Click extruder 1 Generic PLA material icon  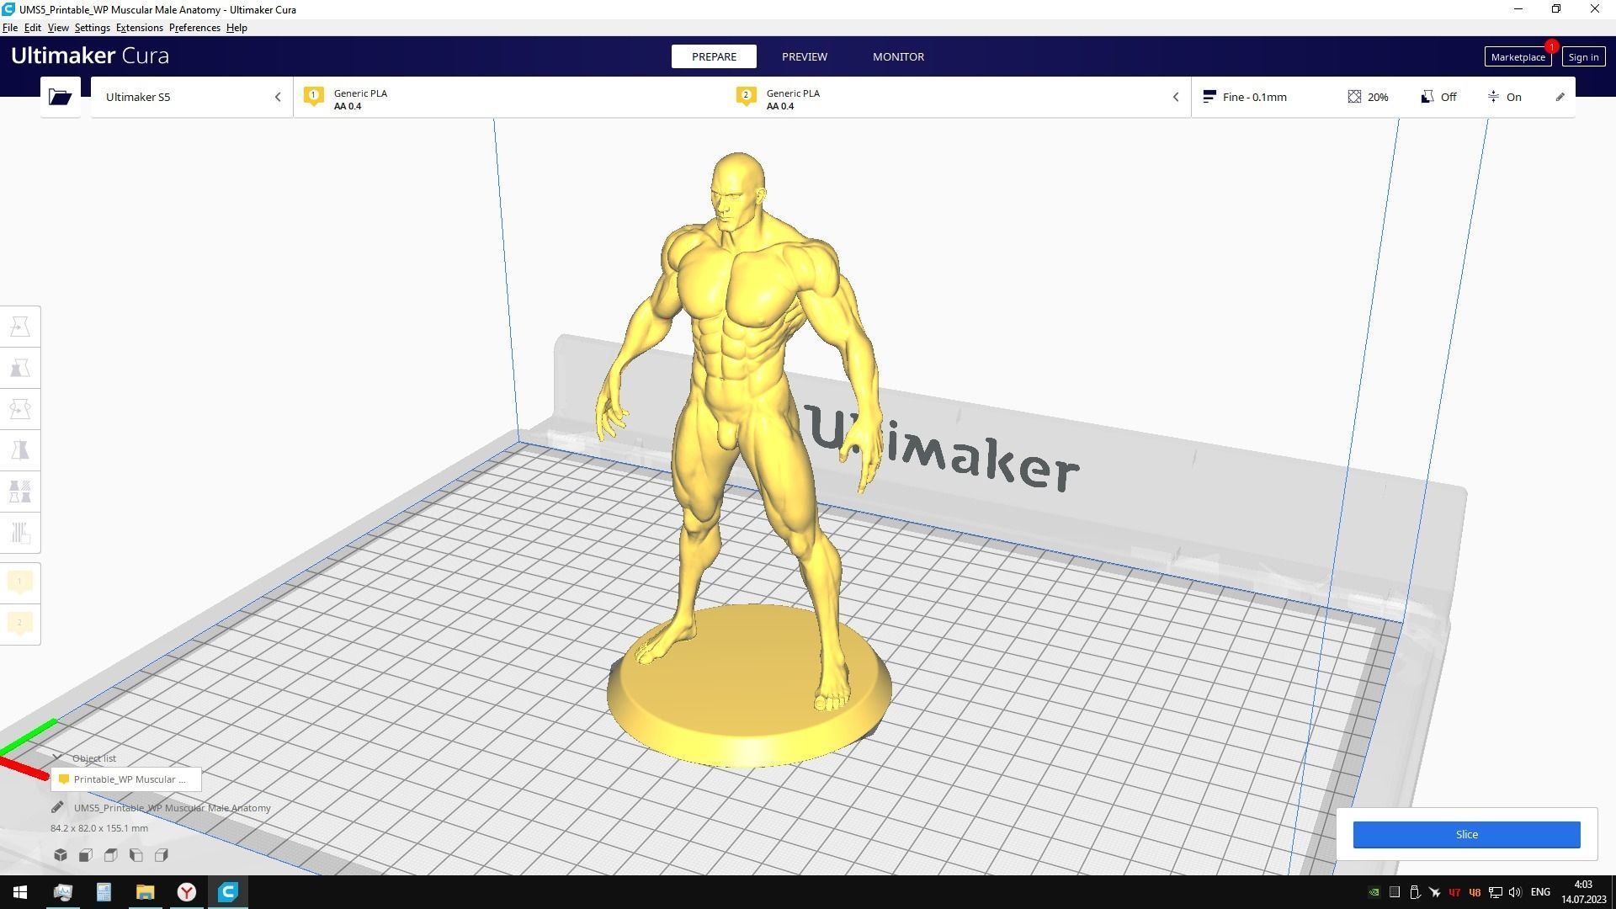[x=314, y=97]
